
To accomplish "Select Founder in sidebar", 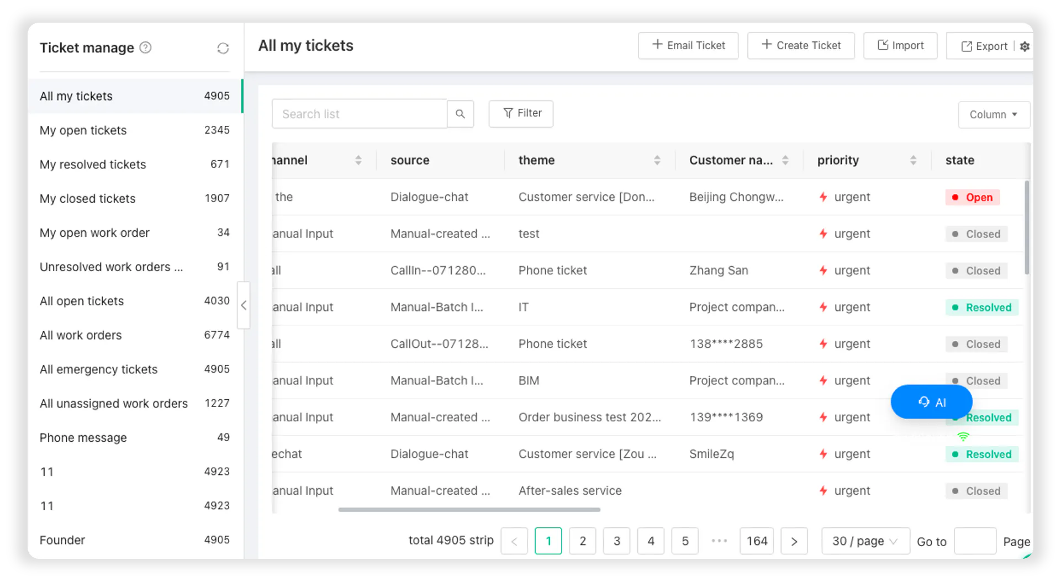I will click(135, 540).
